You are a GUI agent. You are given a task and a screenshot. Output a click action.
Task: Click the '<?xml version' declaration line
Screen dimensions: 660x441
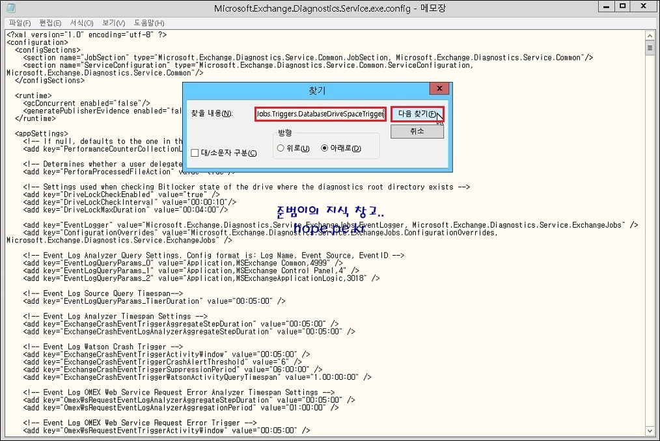pyautogui.click(x=87, y=35)
